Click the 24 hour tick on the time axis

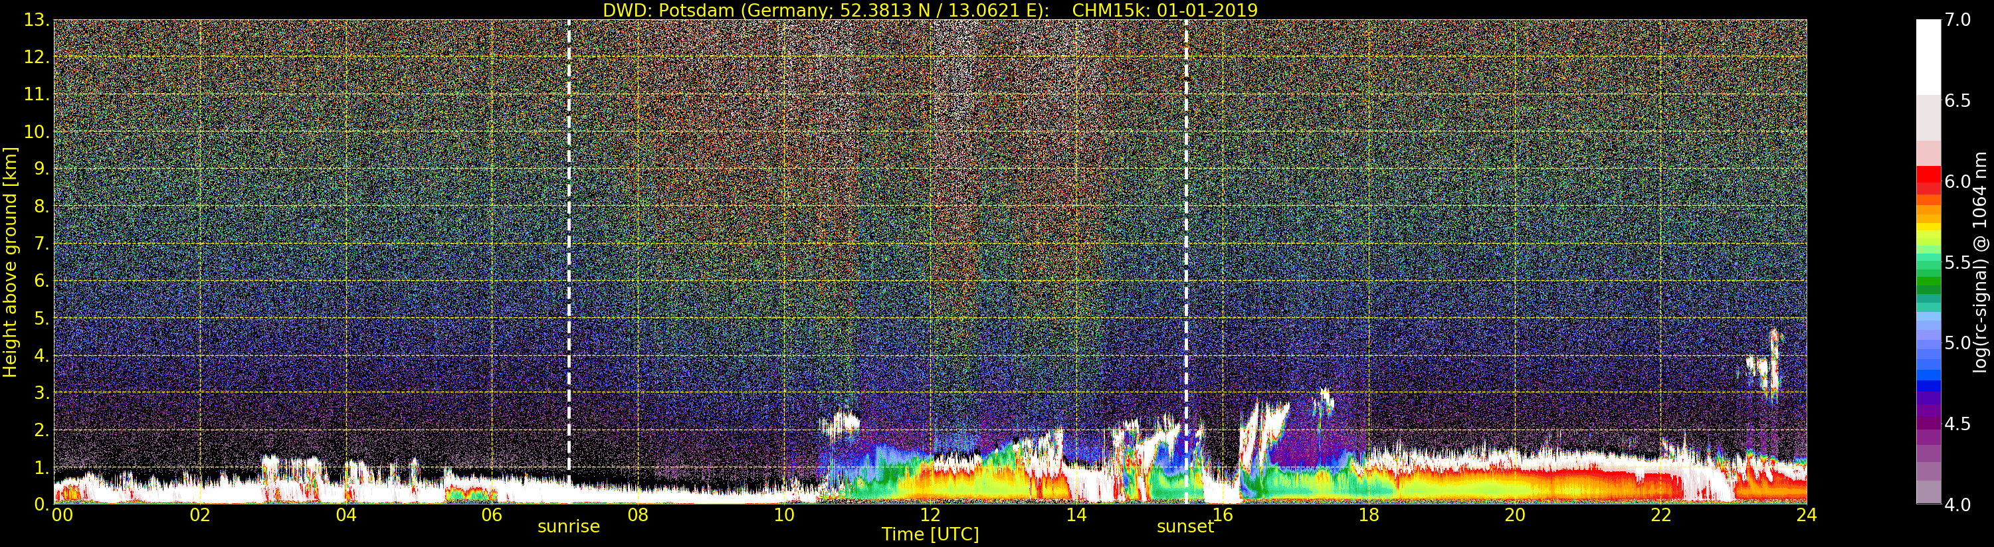1806,515
